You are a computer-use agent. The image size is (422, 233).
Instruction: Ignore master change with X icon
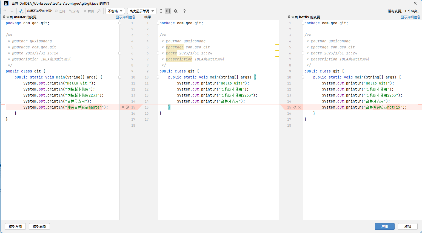(x=123, y=107)
